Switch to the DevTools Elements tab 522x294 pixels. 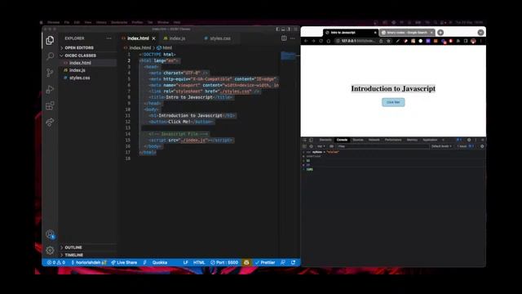pos(325,140)
